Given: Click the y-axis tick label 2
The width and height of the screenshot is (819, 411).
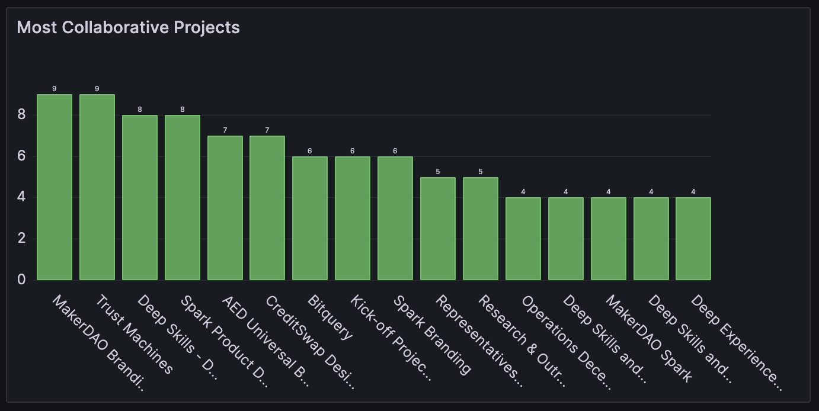Looking at the screenshot, I should [22, 239].
